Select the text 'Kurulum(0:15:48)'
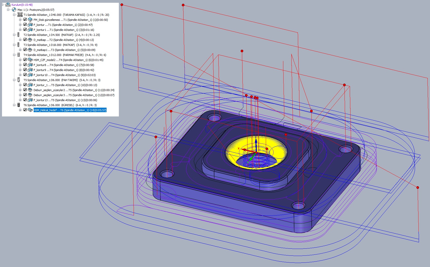The image size is (430, 267). (22, 5)
